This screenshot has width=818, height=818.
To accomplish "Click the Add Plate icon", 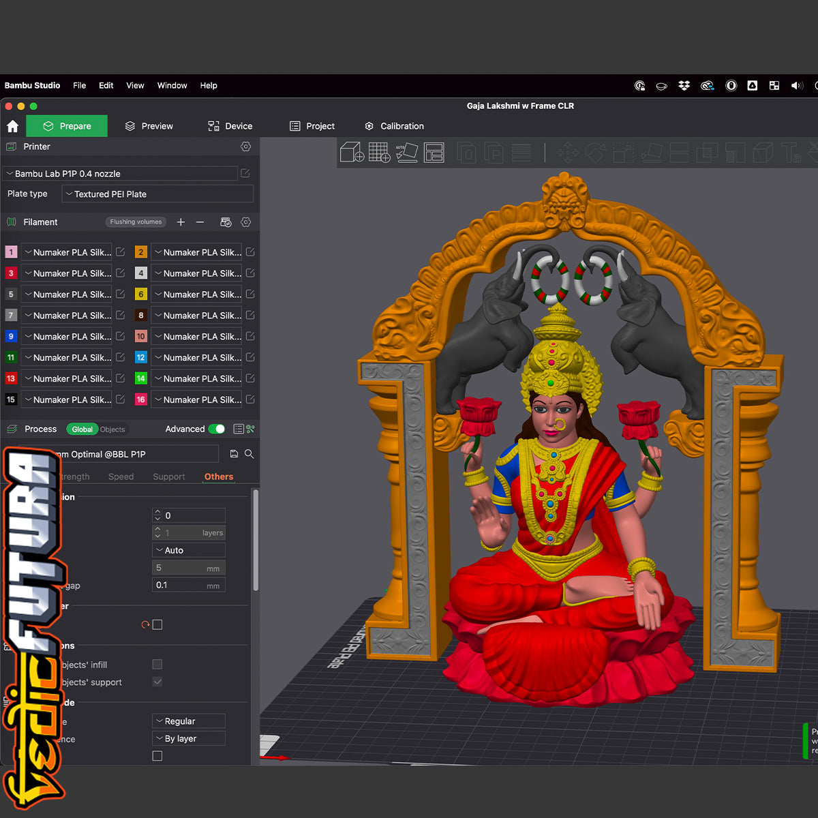I will click(379, 152).
